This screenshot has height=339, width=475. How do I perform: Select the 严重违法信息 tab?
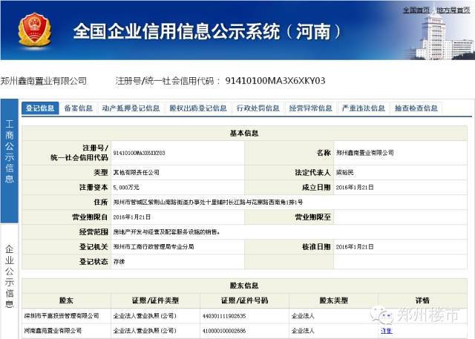click(364, 108)
